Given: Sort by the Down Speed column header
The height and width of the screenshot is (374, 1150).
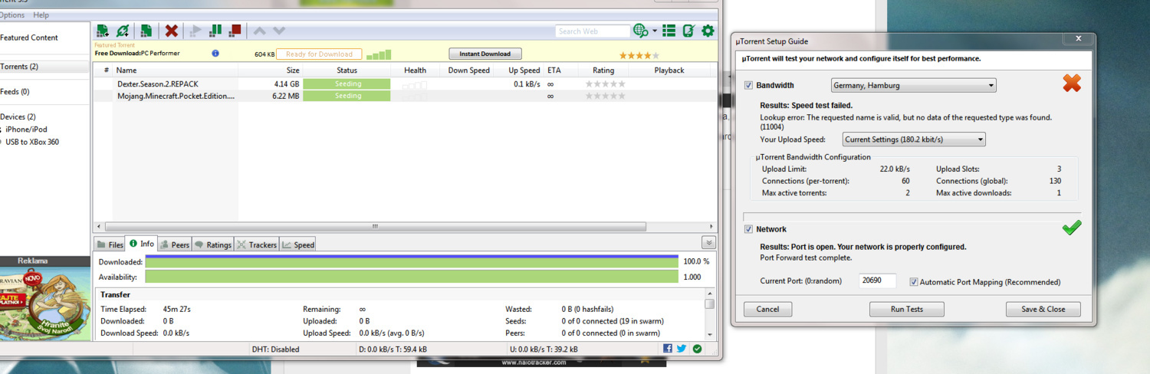Looking at the screenshot, I should tap(468, 71).
